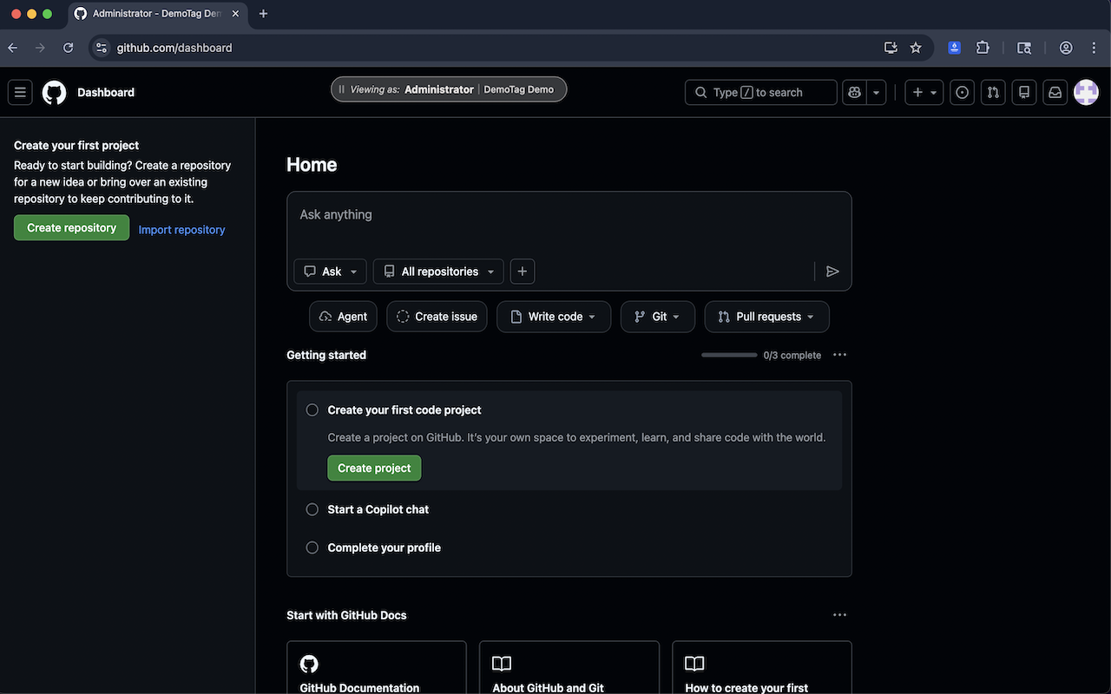
Task: Click the install app icon in address bar
Action: [x=891, y=48]
